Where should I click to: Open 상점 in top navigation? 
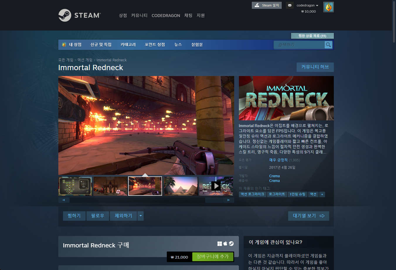coord(123,16)
